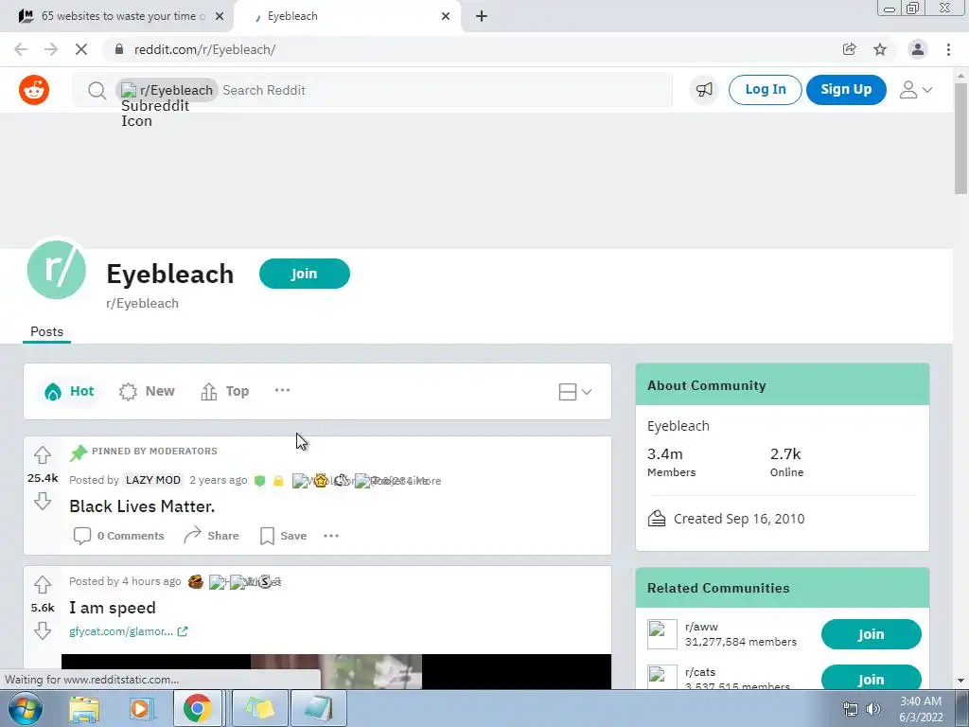Viewport: 969px width, 727px height.
Task: Open more options on pinned post
Action: point(331,536)
